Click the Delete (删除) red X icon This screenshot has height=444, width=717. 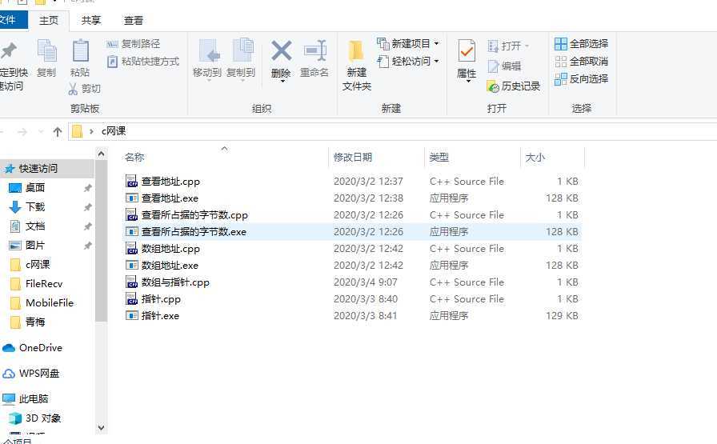pos(281,50)
